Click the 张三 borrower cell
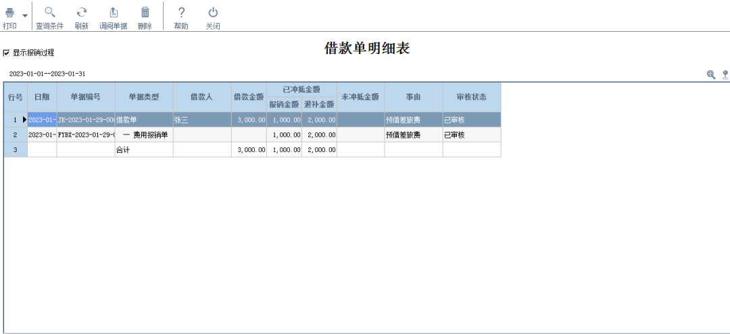This screenshot has width=730, height=334. [x=201, y=120]
